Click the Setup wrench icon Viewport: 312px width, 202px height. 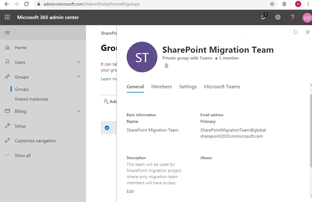pos(7,126)
